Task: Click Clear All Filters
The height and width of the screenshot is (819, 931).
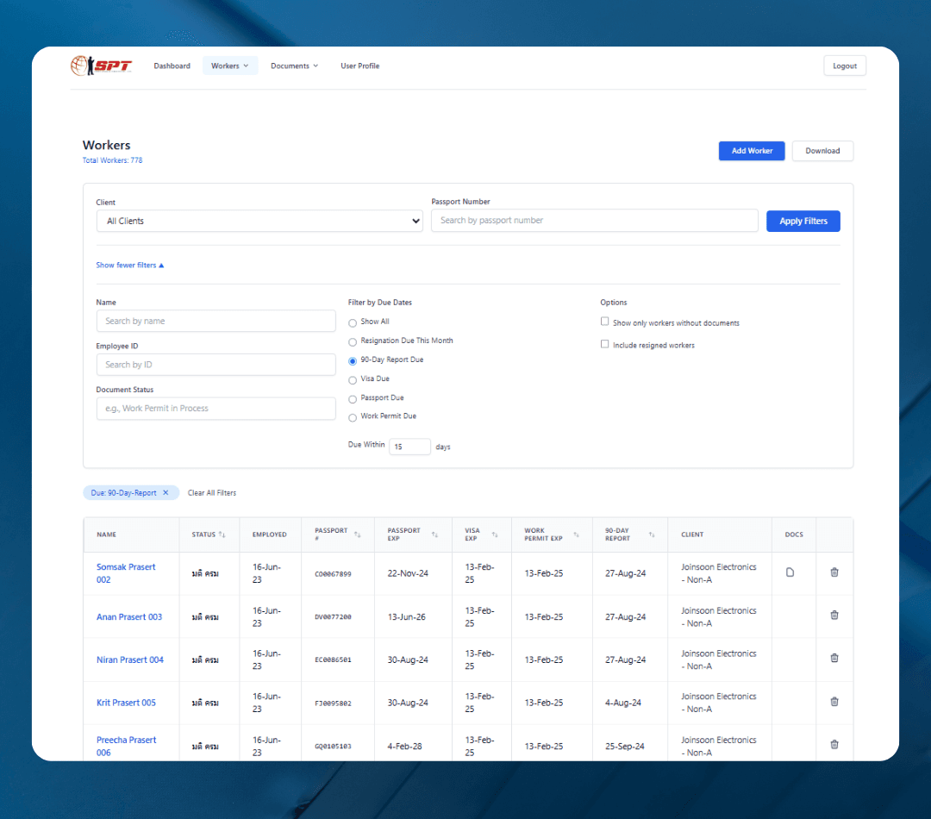Action: (212, 493)
